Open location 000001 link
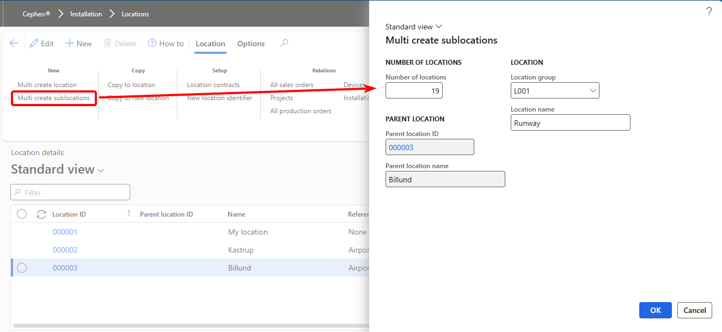 click(x=65, y=232)
